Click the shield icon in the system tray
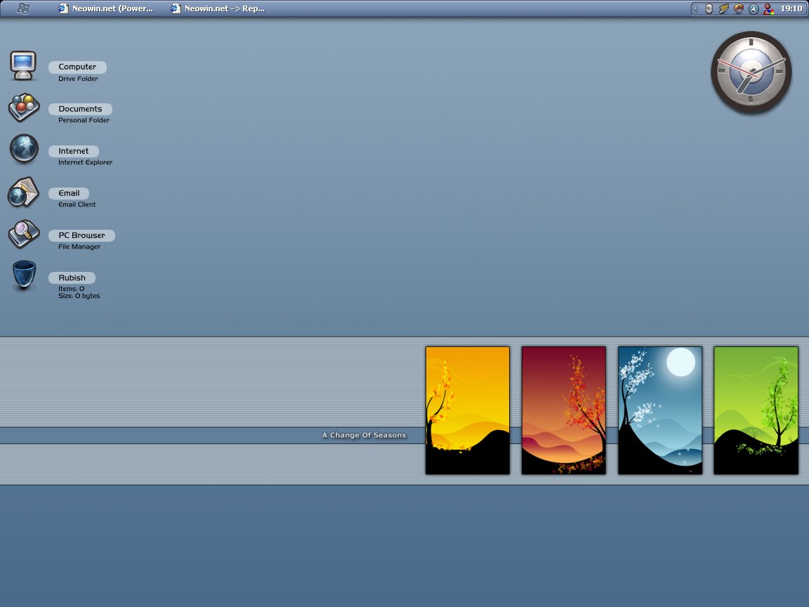 coord(709,8)
